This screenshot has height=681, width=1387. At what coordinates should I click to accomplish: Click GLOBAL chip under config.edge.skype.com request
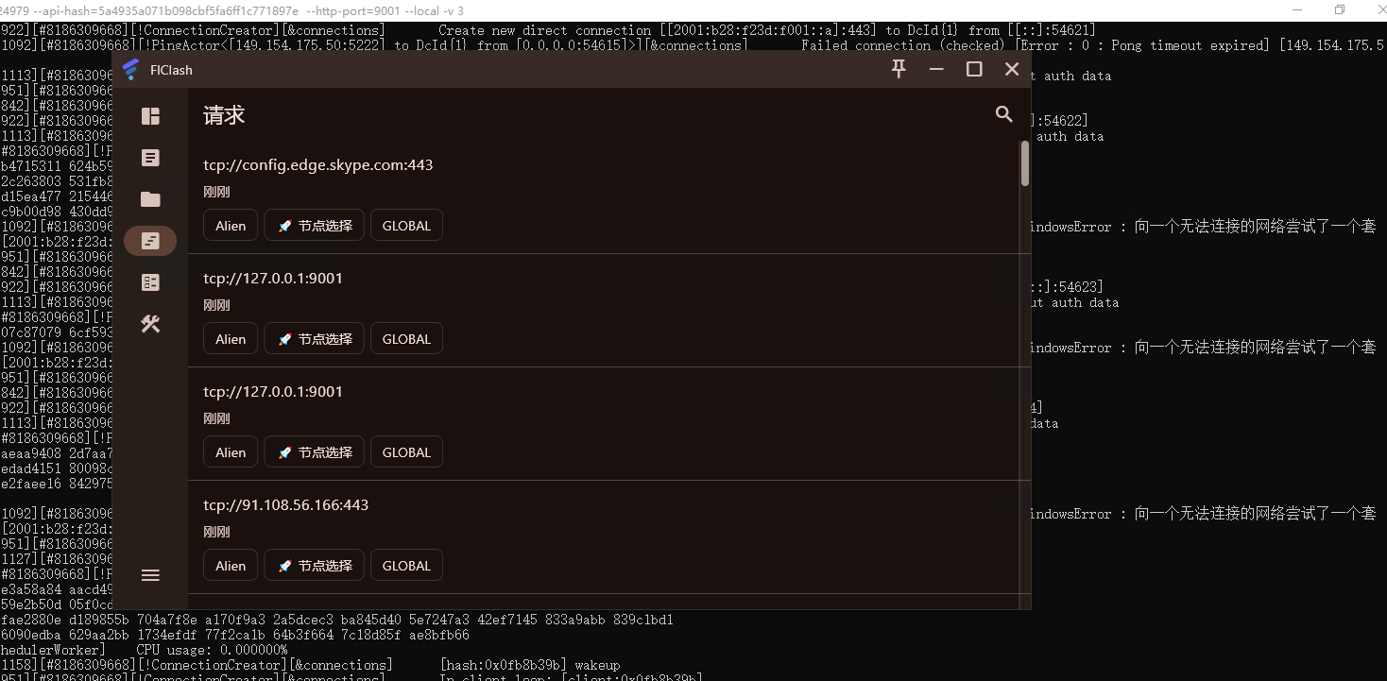406,226
